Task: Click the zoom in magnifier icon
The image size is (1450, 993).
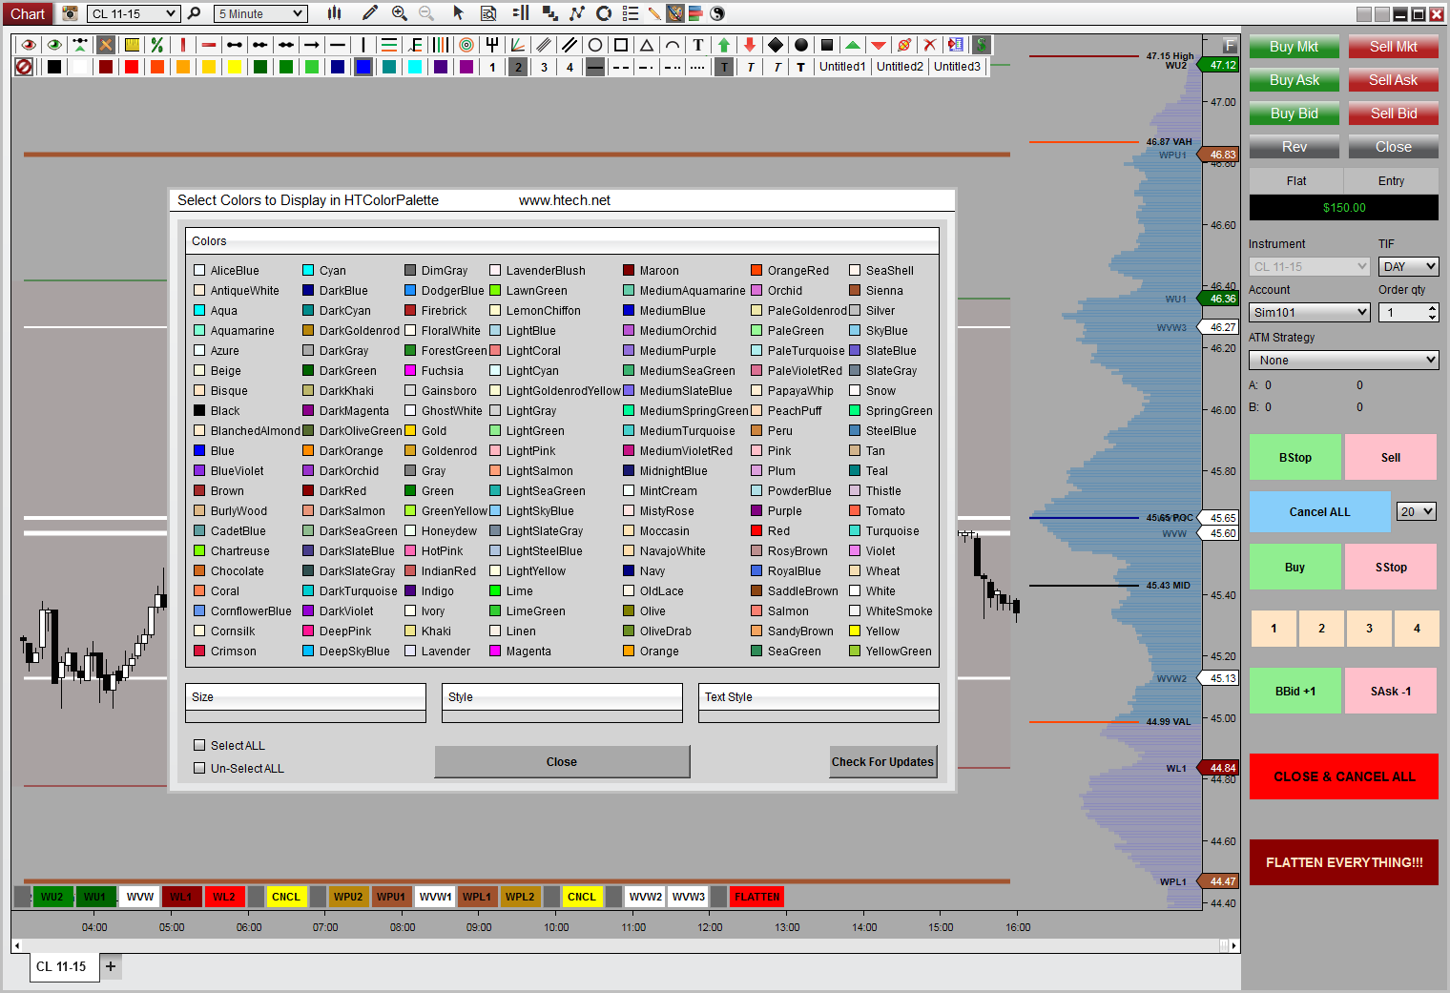Action: [x=400, y=13]
